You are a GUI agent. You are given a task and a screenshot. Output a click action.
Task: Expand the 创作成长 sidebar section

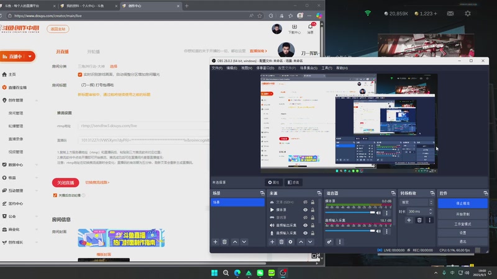[37, 242]
